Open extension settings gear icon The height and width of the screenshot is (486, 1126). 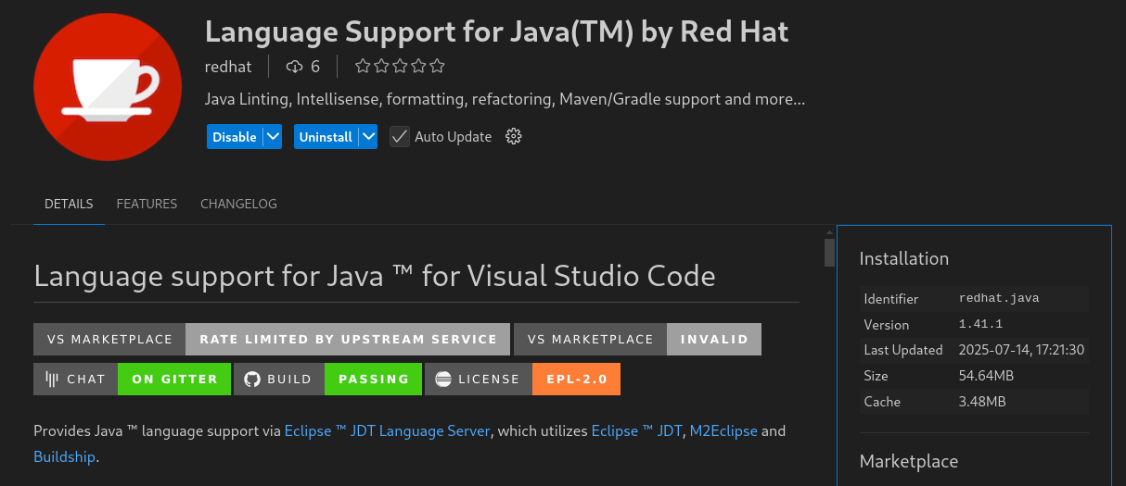point(514,137)
